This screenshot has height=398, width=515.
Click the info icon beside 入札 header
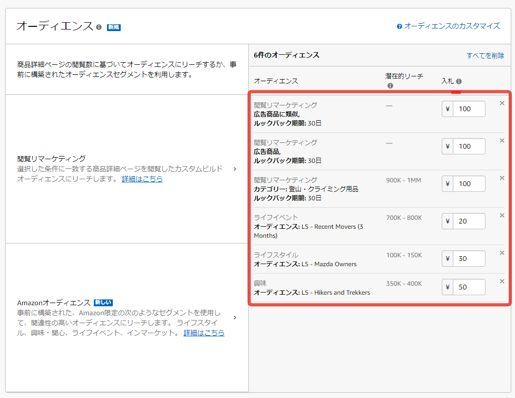pyautogui.click(x=459, y=81)
